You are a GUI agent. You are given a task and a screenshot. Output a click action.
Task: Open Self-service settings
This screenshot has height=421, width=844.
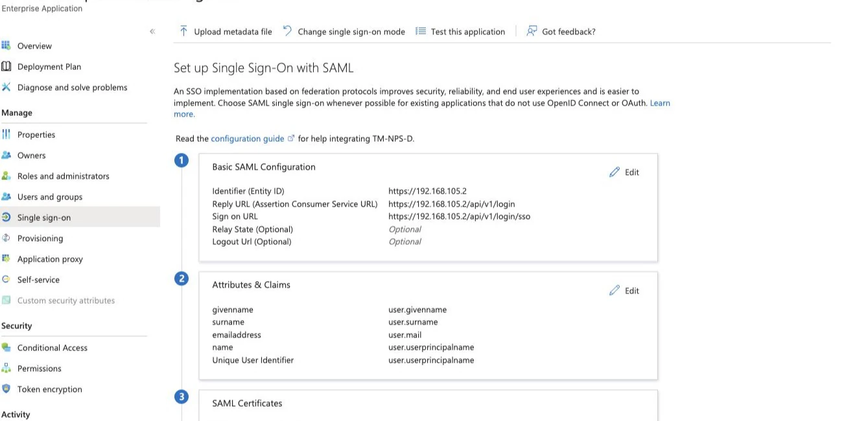tap(38, 280)
